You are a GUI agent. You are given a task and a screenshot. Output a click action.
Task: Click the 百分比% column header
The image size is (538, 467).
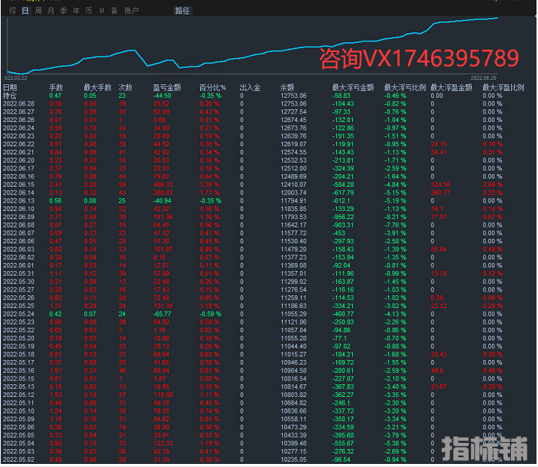coord(211,87)
